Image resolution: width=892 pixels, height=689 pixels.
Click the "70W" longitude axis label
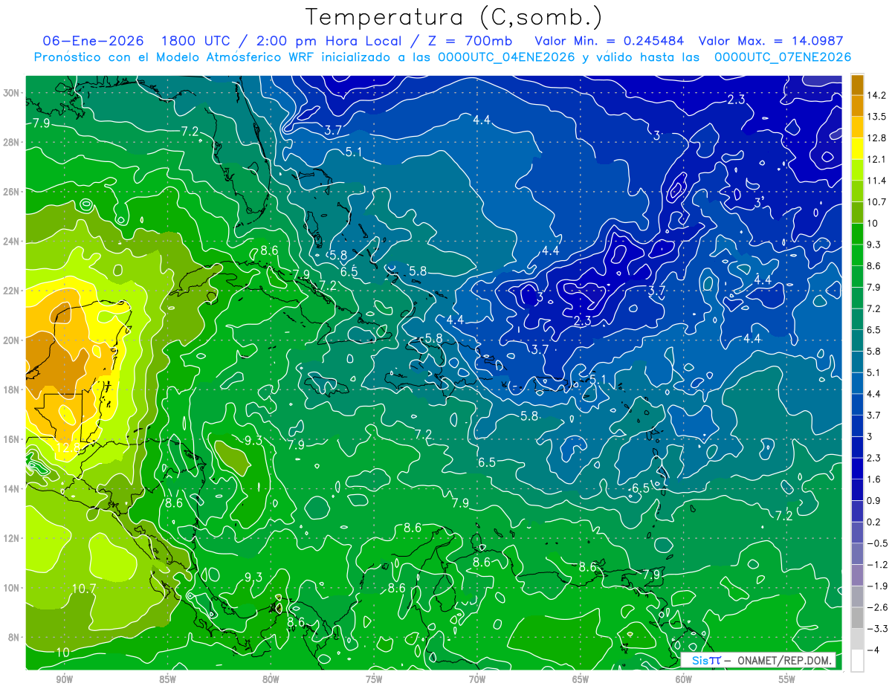tap(477, 679)
